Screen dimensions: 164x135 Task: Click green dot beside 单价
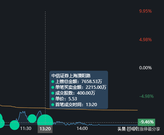coord(53,99)
